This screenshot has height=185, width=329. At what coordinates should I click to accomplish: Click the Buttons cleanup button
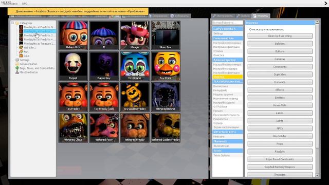[280, 51]
